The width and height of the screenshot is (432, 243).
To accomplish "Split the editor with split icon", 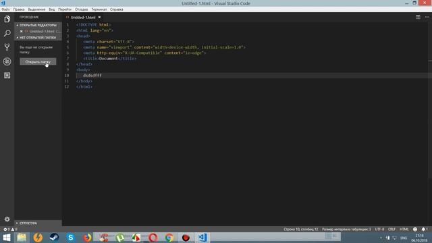I will (x=418, y=17).
